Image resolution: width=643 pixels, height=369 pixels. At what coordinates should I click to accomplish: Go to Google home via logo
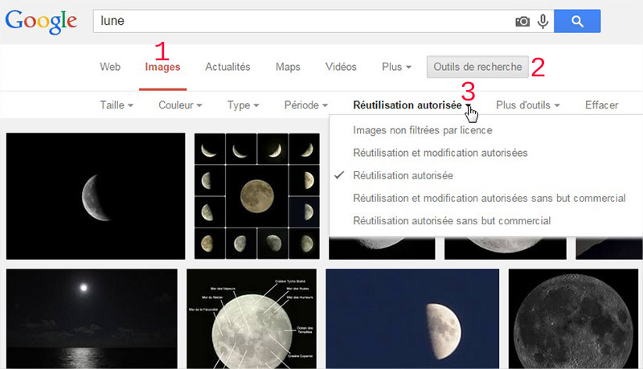point(41,22)
